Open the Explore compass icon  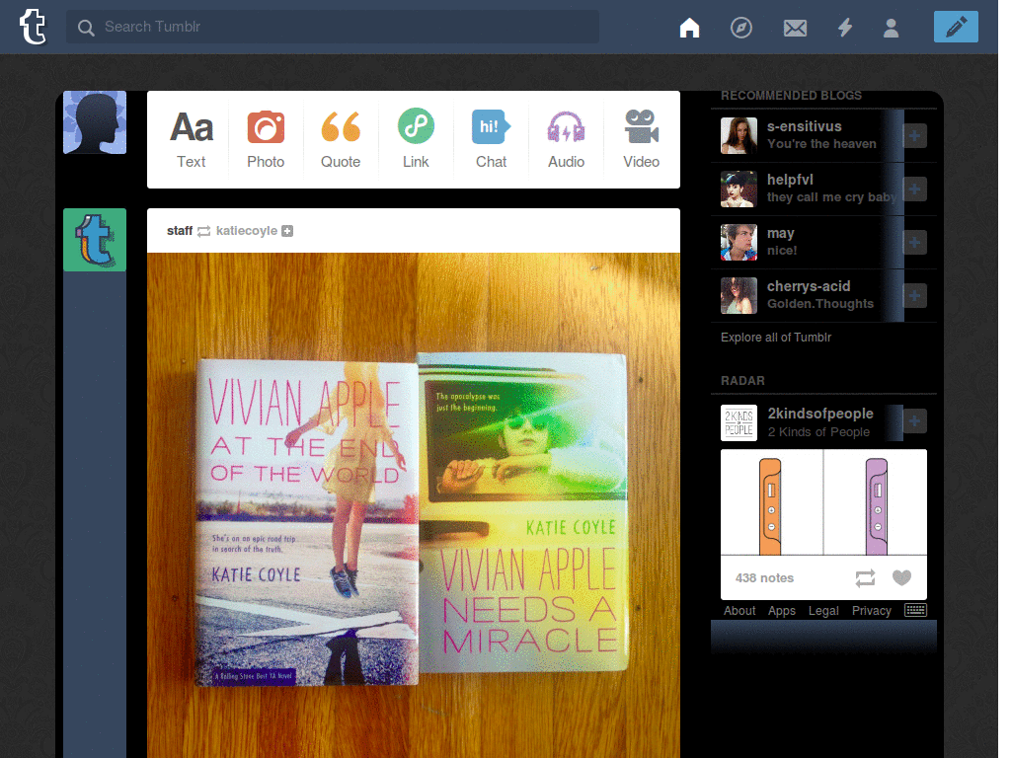click(740, 27)
